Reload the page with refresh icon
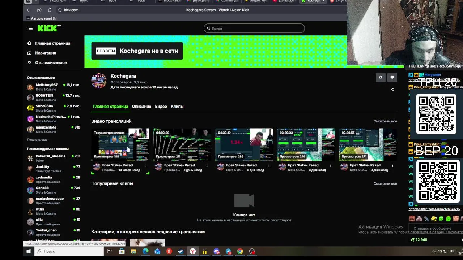463x260 pixels. [x=50, y=10]
